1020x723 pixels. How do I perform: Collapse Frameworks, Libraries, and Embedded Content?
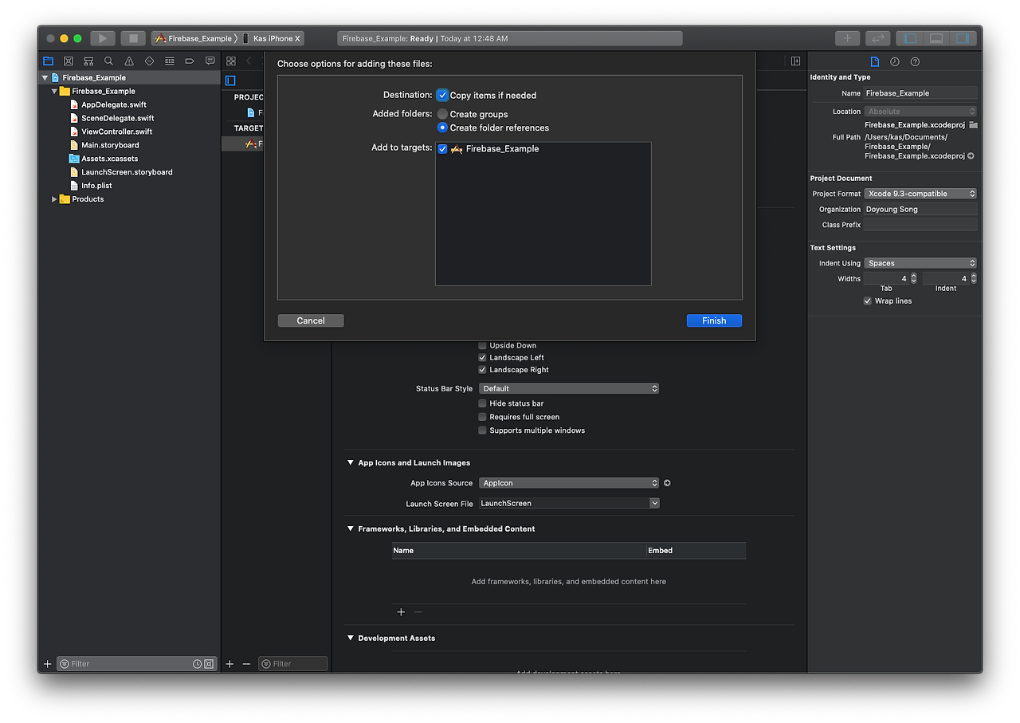coord(350,528)
